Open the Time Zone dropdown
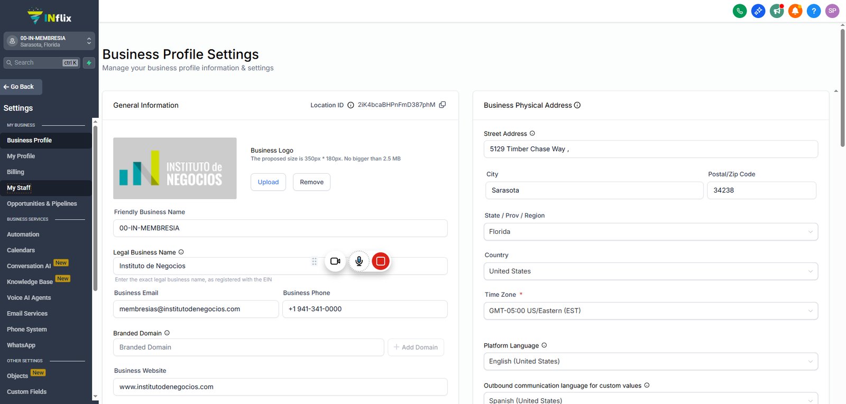846x404 pixels. click(x=650, y=311)
